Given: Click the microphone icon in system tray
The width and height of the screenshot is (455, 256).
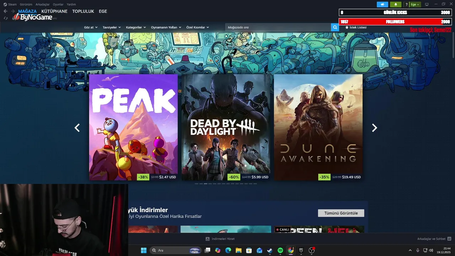Looking at the screenshot, I should (x=418, y=250).
